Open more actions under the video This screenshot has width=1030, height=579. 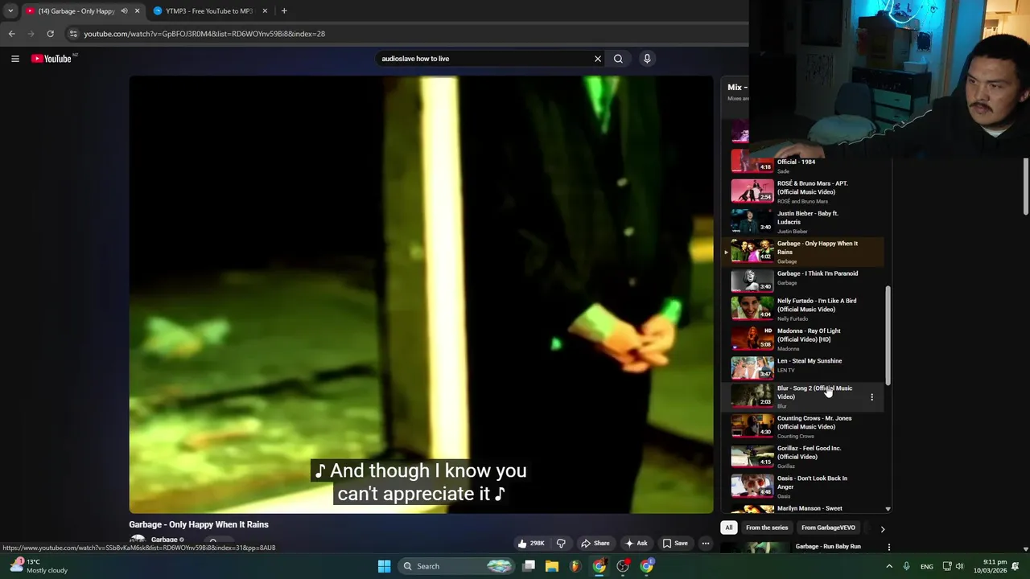[706, 544]
